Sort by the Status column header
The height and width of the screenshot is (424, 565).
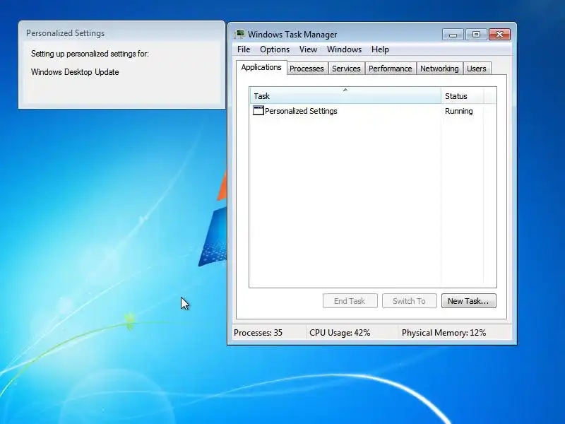(x=463, y=96)
